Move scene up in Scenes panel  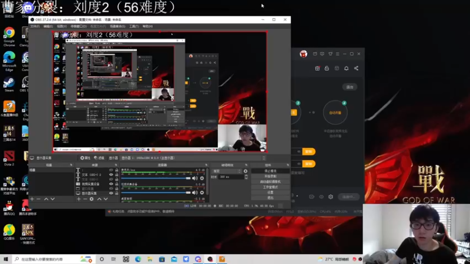point(46,199)
